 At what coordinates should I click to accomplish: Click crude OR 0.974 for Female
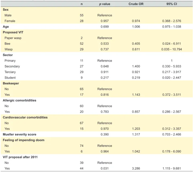point(136,21)
